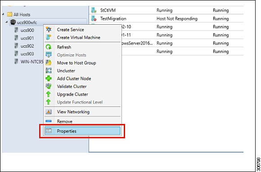Click the Move to Host Group icon
The height and width of the screenshot is (172, 261).
(49, 63)
